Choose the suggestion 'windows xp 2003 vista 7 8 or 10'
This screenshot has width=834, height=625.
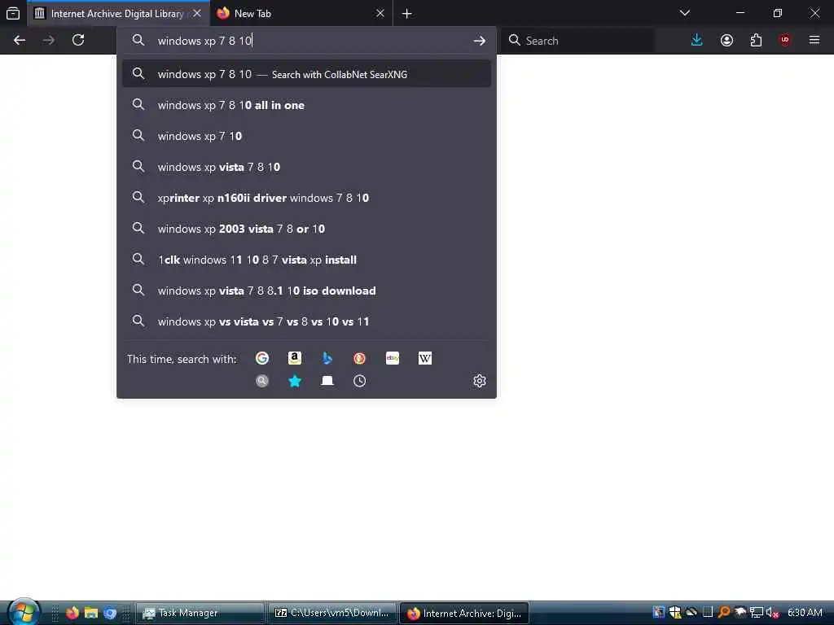306,229
